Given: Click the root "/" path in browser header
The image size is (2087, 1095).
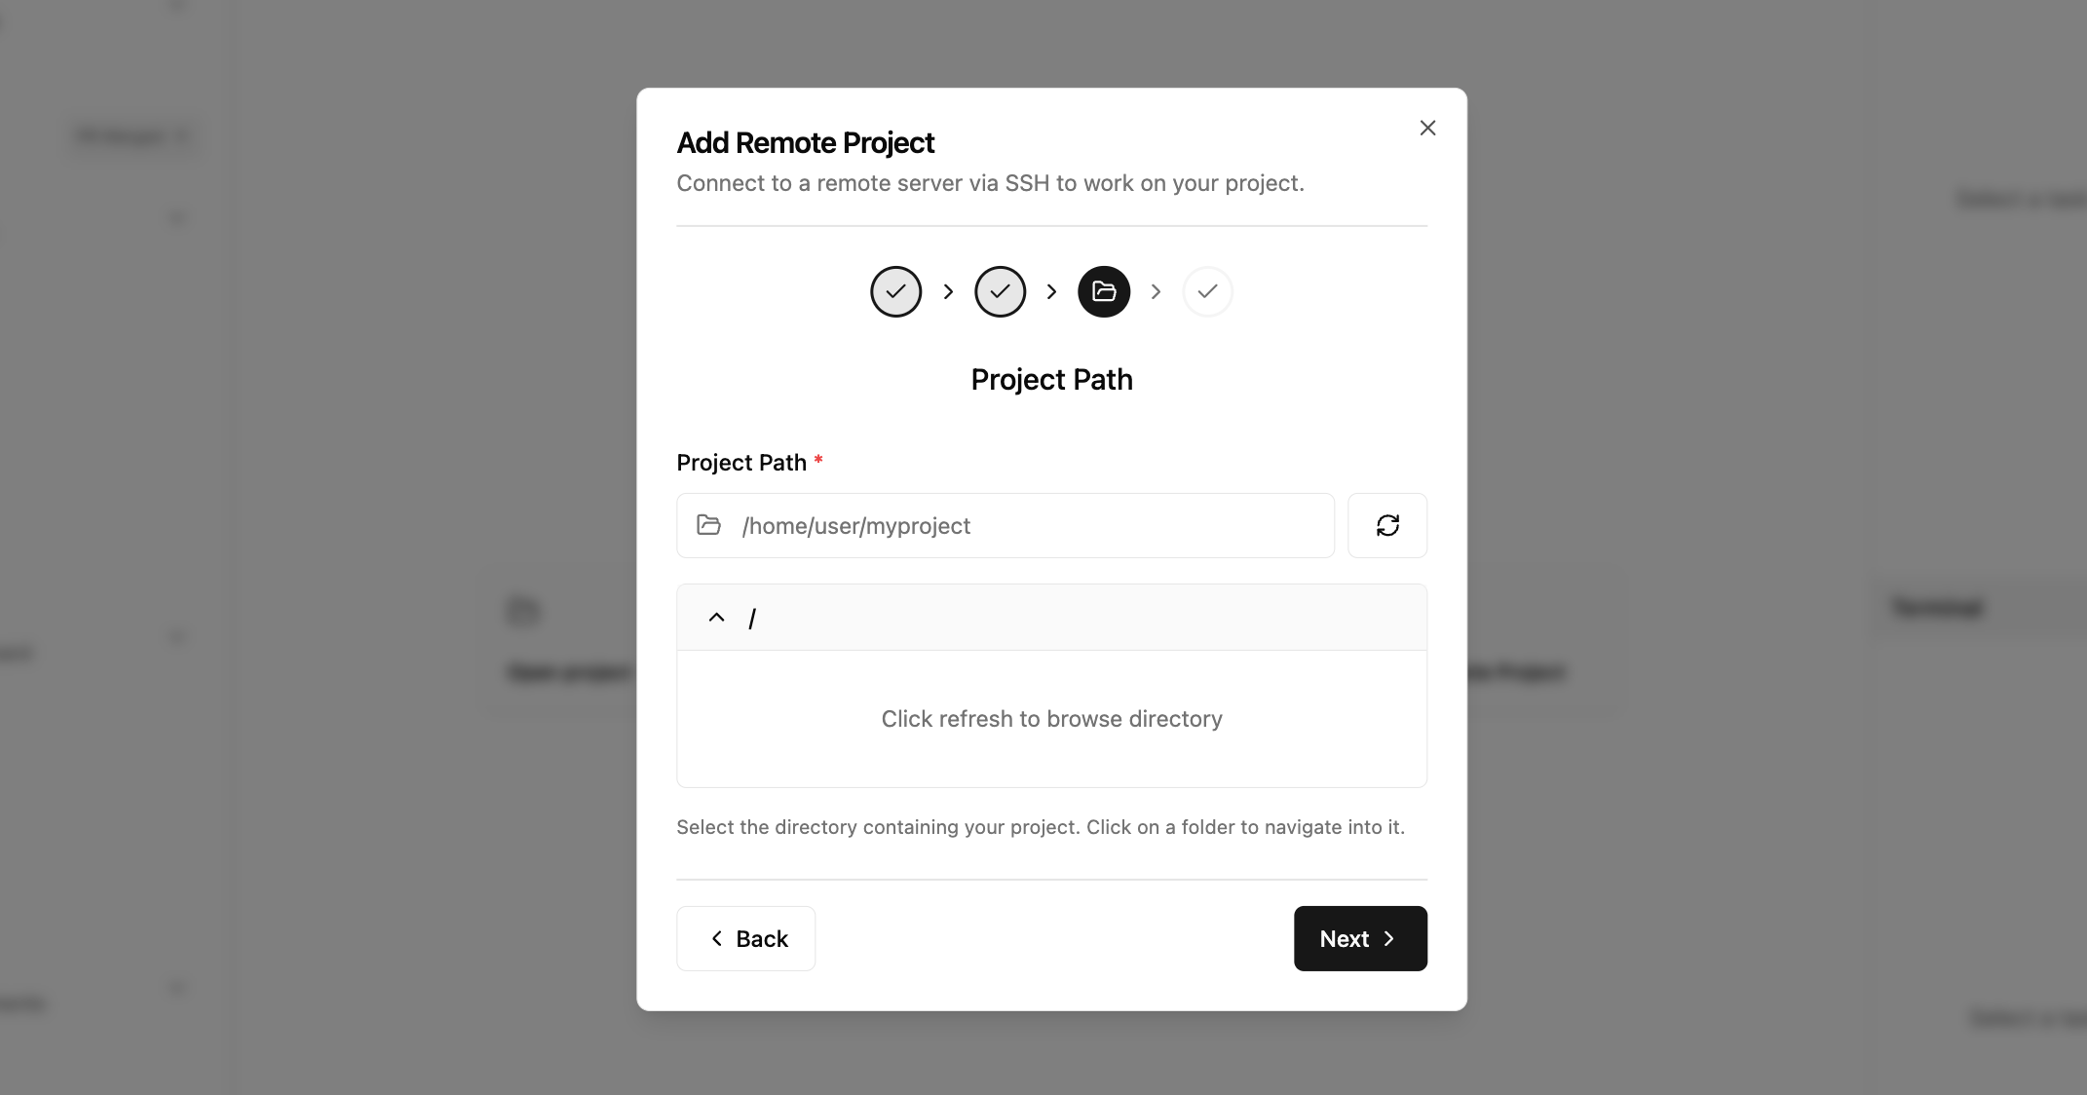Looking at the screenshot, I should pyautogui.click(x=752, y=619).
